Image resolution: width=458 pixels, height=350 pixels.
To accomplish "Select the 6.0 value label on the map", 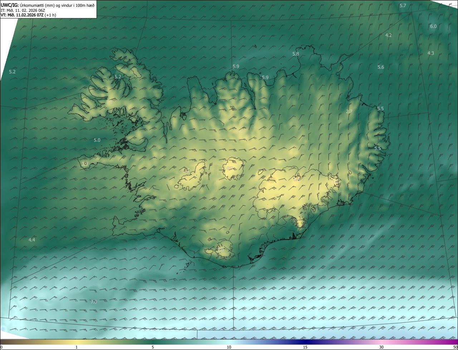I will click(x=433, y=26).
